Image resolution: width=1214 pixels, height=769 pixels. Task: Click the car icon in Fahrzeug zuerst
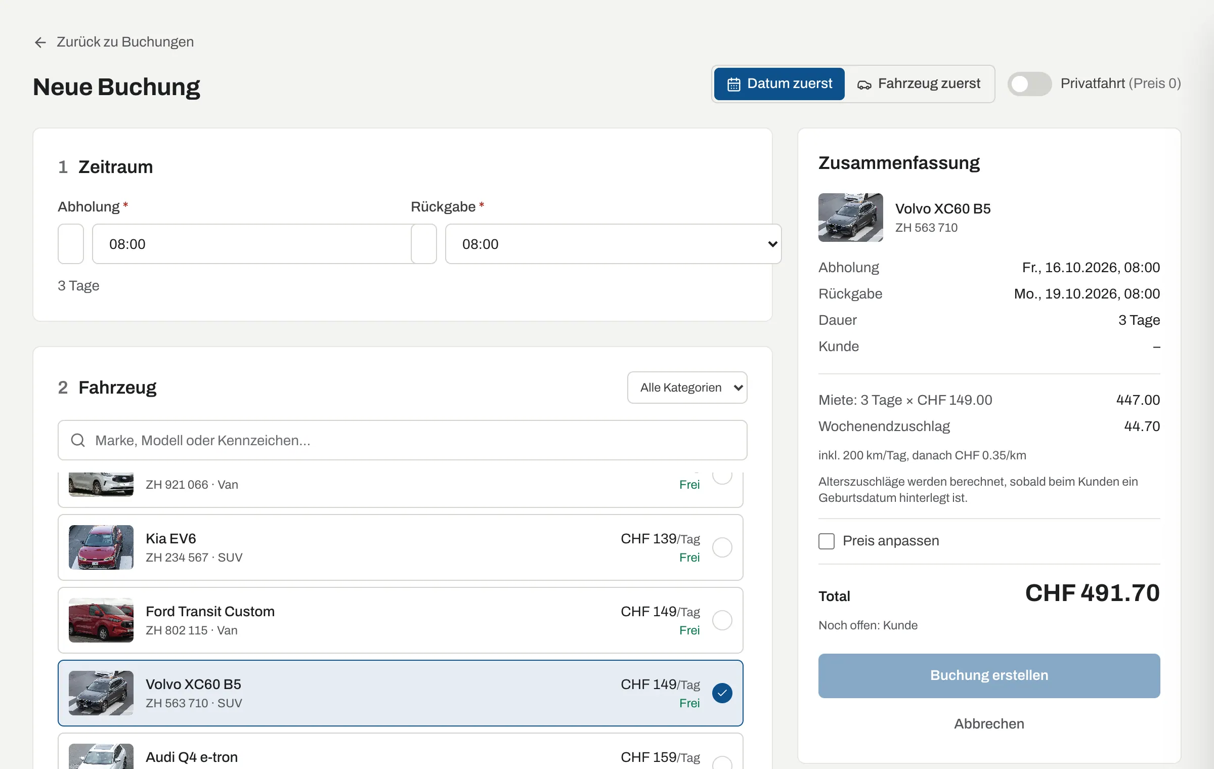[864, 84]
